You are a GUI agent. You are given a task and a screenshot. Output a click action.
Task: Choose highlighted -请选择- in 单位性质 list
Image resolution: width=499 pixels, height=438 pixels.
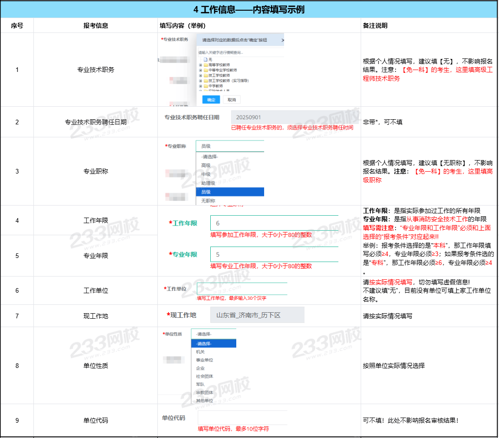tap(214, 343)
